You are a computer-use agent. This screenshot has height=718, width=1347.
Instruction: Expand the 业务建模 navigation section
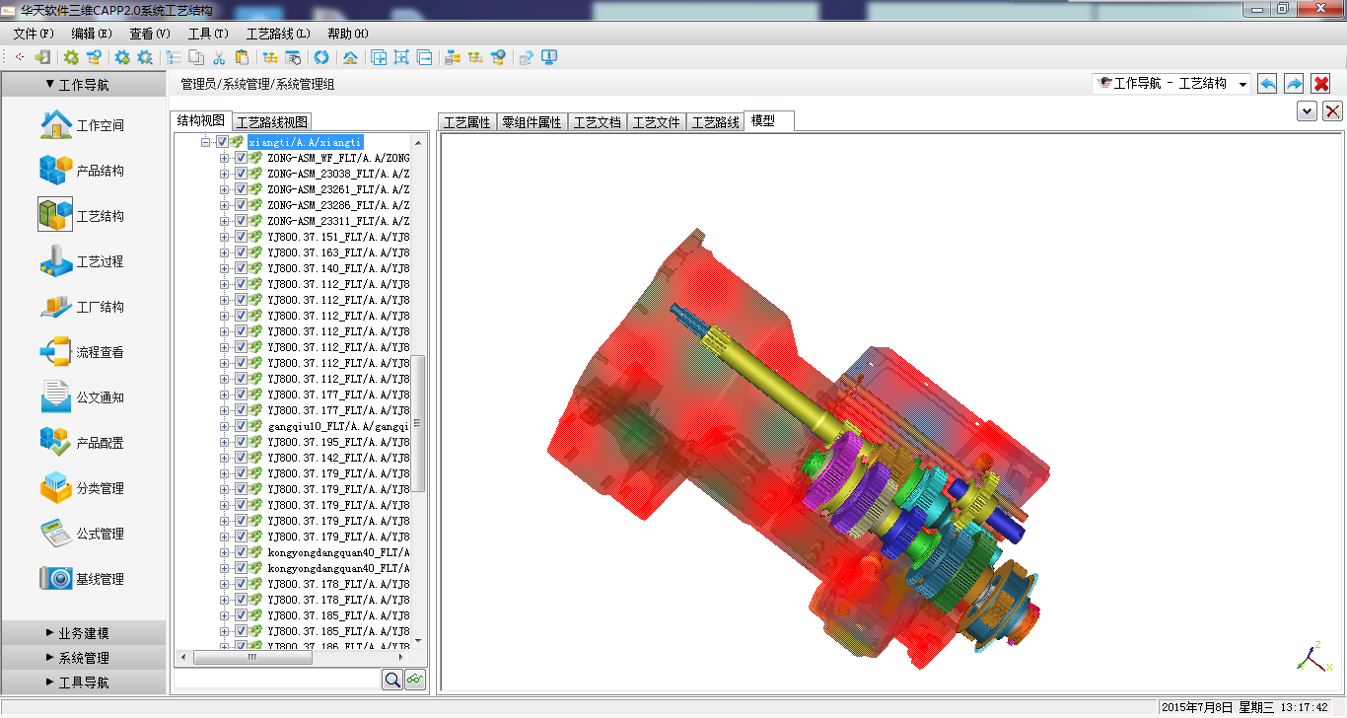[83, 633]
